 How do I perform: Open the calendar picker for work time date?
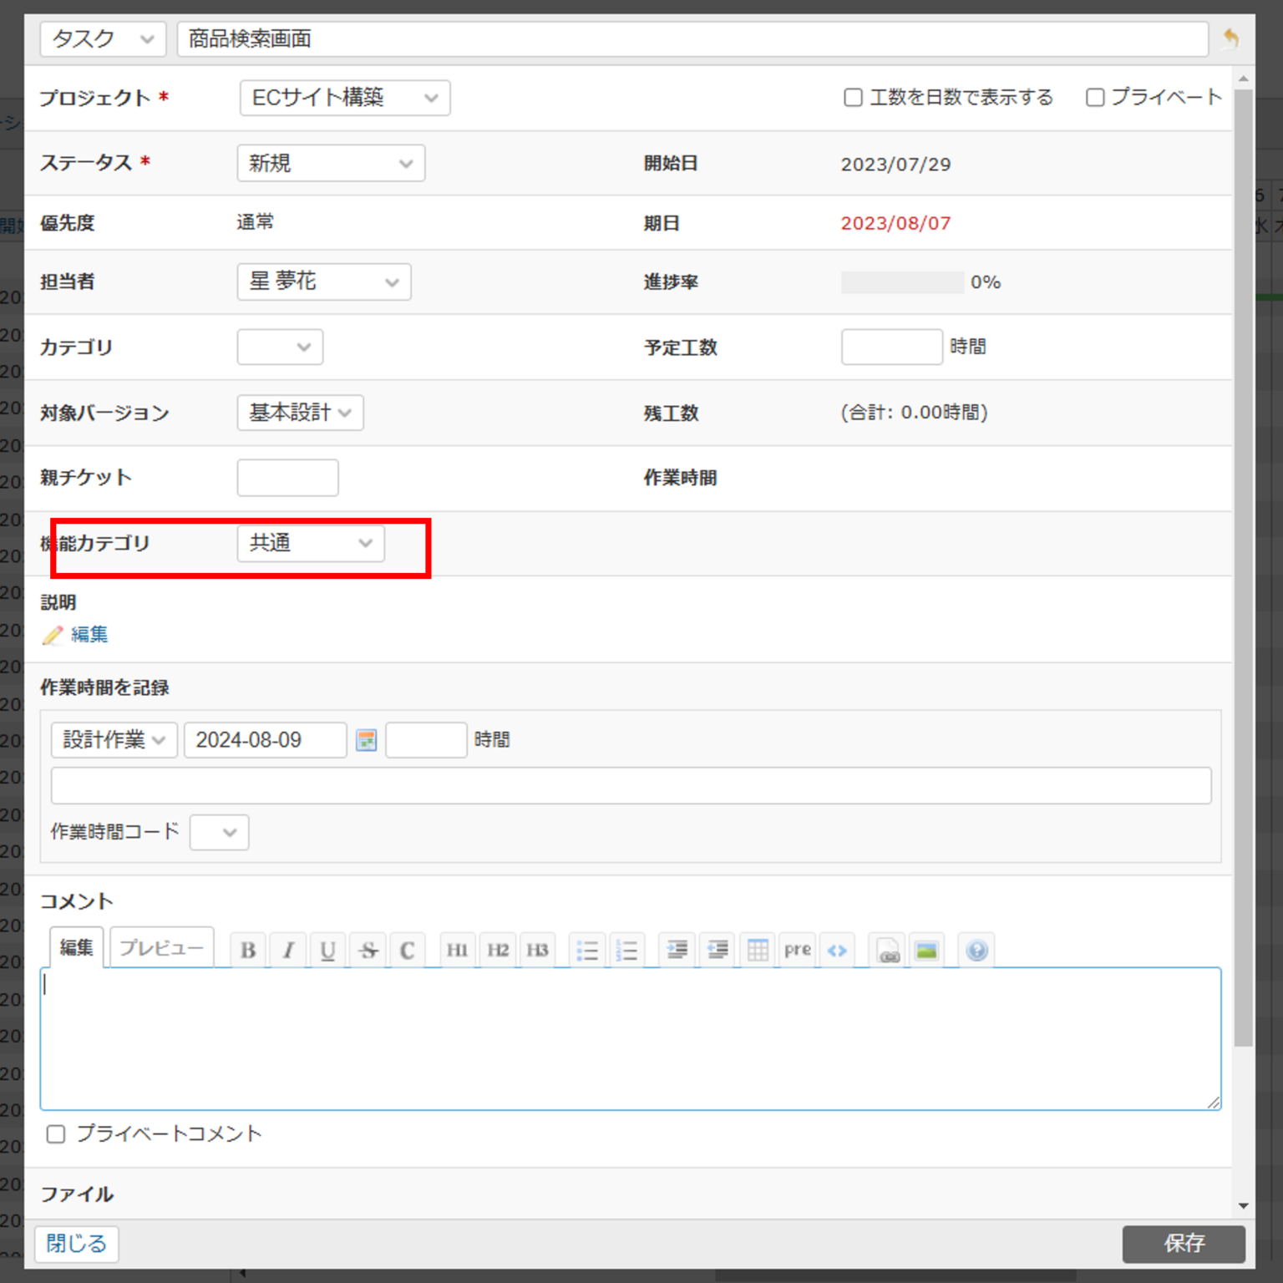coord(366,740)
